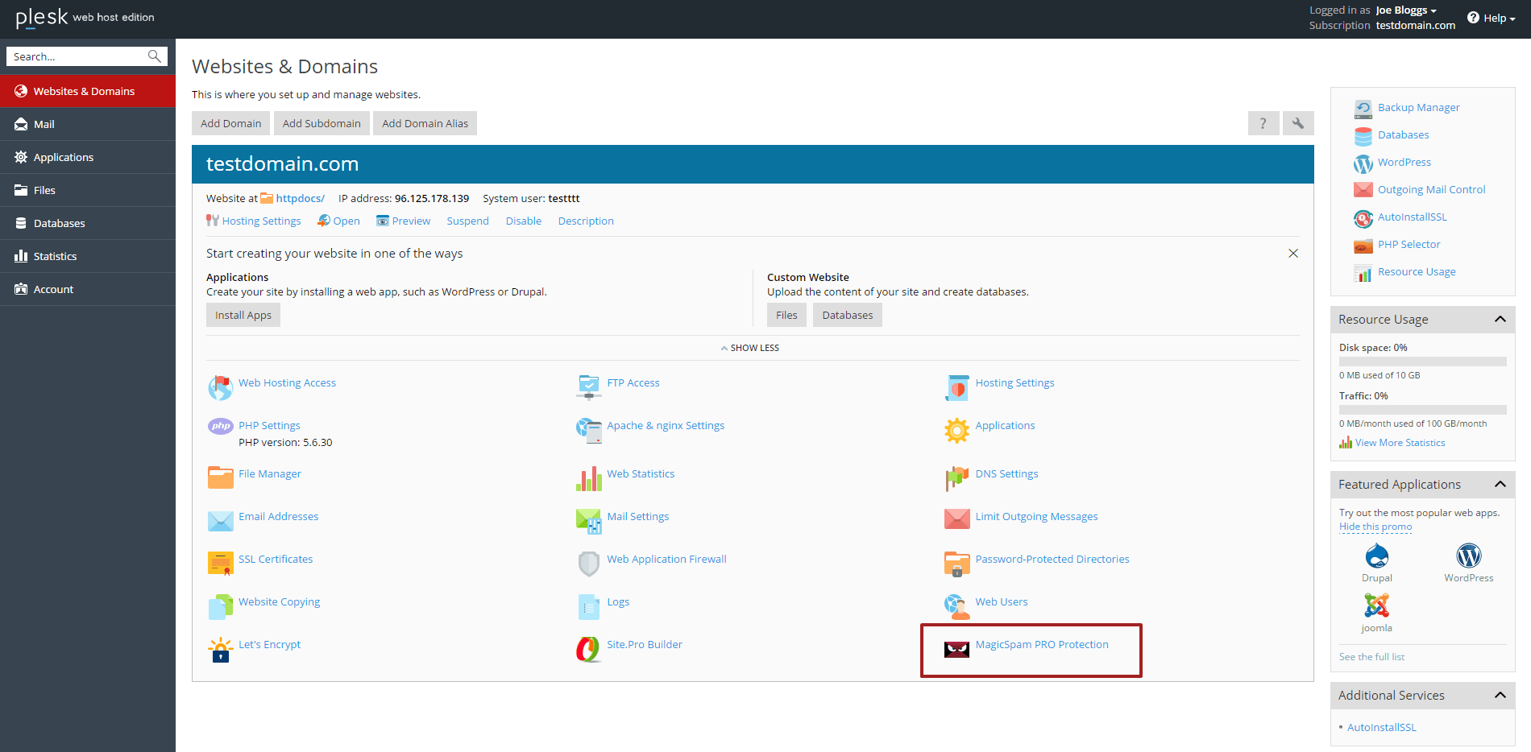Screen dimensions: 1531x752
Task: Open Outgoing Mail Control link
Action: [x=1431, y=189]
